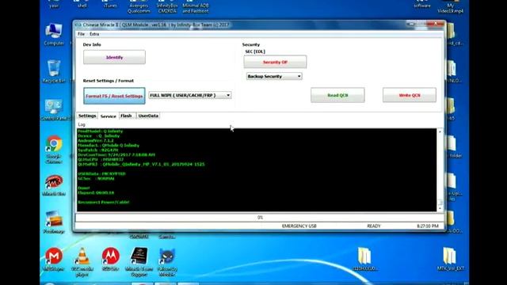The image size is (507, 285).
Task: Open the folder icon left of MTK_Vol_EXT
Action: pos(364,259)
